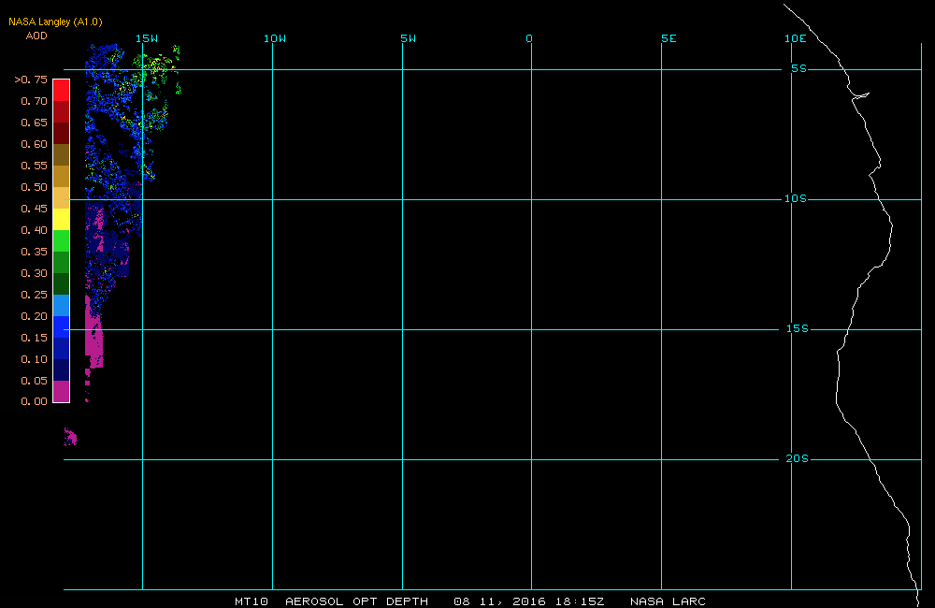The image size is (935, 608).
Task: Click the 5E longitude label
Action: (x=669, y=38)
